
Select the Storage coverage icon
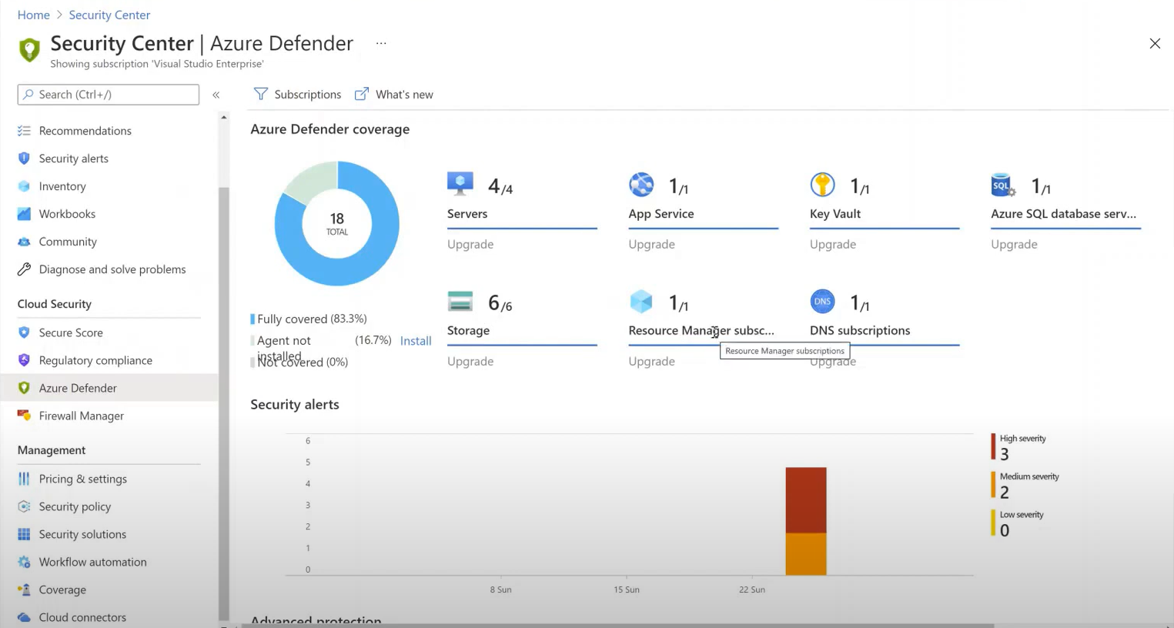coord(460,302)
